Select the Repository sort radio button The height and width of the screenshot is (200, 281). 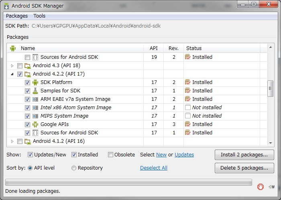73,168
